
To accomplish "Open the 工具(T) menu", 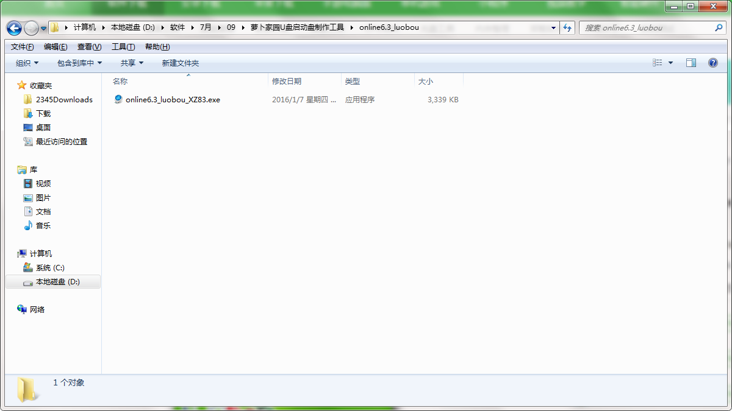I will pyautogui.click(x=123, y=47).
